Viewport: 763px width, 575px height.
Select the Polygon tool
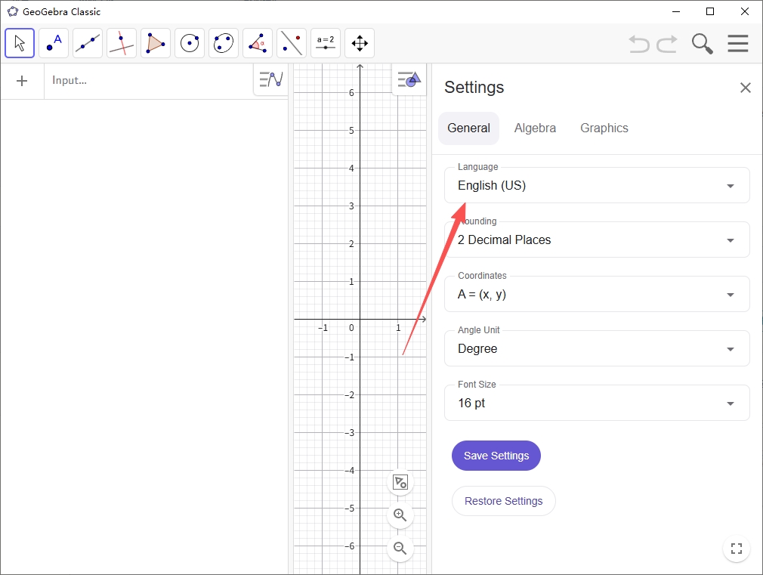point(156,43)
